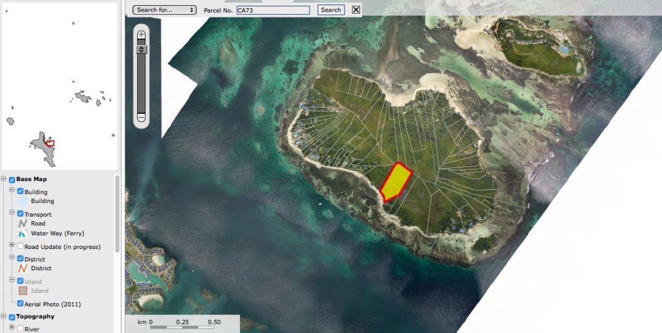Click the Island legend swatch
This screenshot has height=333, width=662.
coord(23,291)
